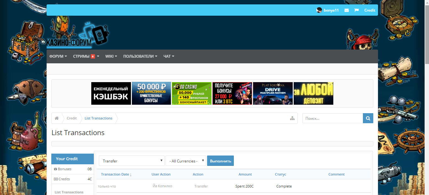Open the WIKI menu
Screen dimensions: 429x195
click(x=111, y=56)
